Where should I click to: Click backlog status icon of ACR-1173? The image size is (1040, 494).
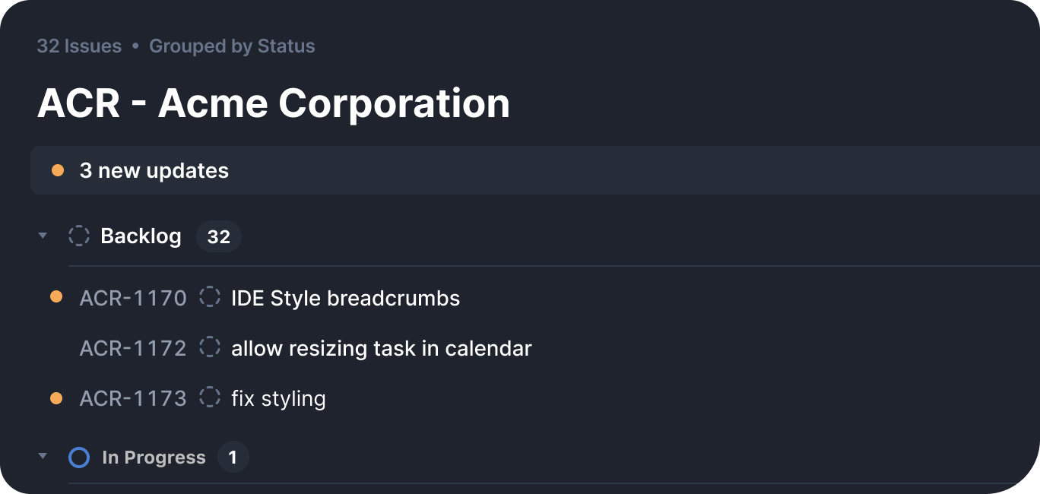tap(209, 397)
